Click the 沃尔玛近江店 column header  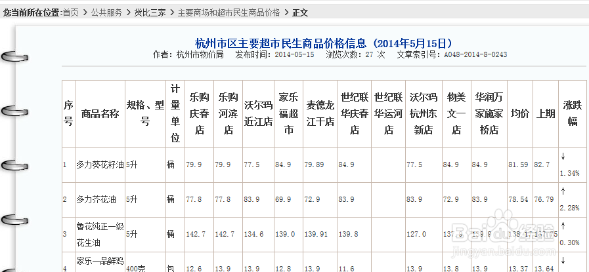tap(259, 113)
